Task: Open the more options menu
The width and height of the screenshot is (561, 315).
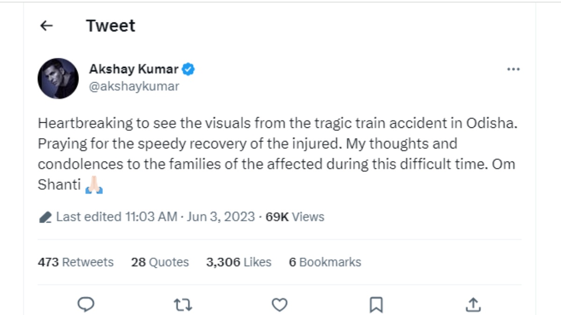Action: tap(513, 69)
